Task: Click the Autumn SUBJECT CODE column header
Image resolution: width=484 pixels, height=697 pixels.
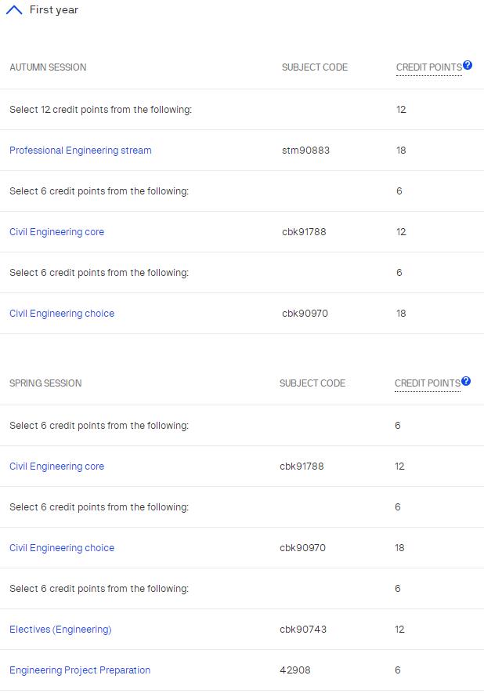Action: click(315, 67)
